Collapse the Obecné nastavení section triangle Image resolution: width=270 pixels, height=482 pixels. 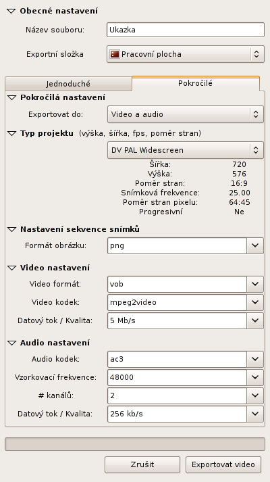coord(11,11)
